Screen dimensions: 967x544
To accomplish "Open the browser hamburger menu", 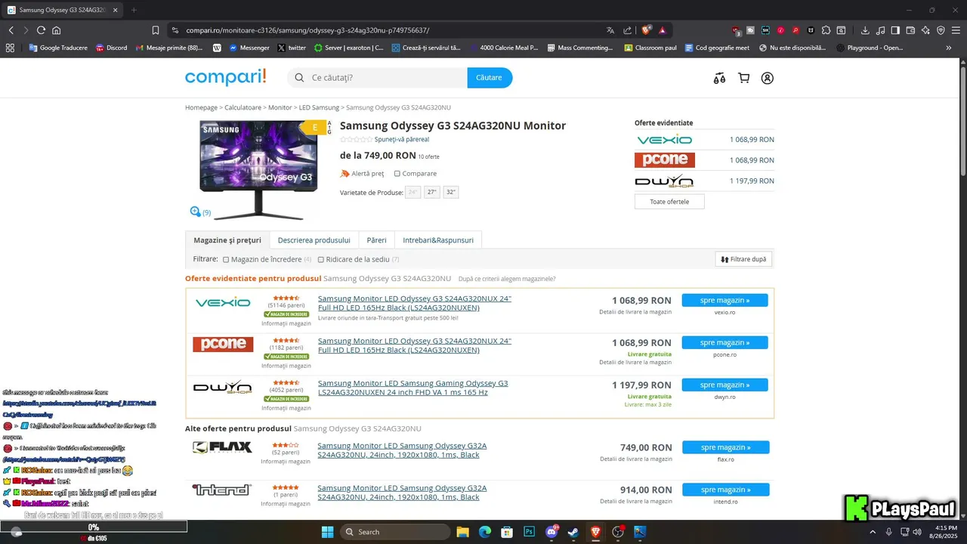I will 956,30.
